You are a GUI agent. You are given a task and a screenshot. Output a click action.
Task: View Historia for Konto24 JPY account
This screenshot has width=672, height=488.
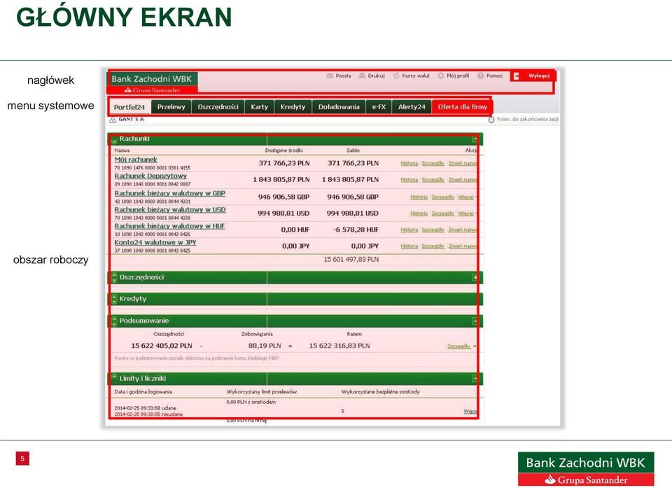pyautogui.click(x=409, y=246)
